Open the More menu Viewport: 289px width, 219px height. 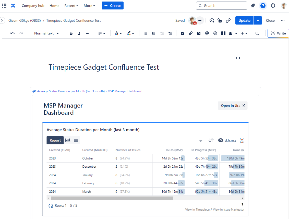pyautogui.click(x=89, y=6)
